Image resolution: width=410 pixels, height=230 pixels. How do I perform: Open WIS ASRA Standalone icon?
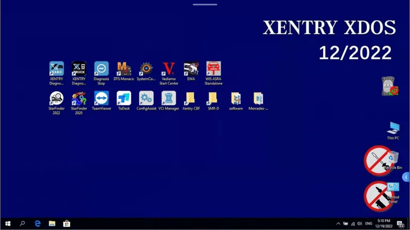click(214, 73)
